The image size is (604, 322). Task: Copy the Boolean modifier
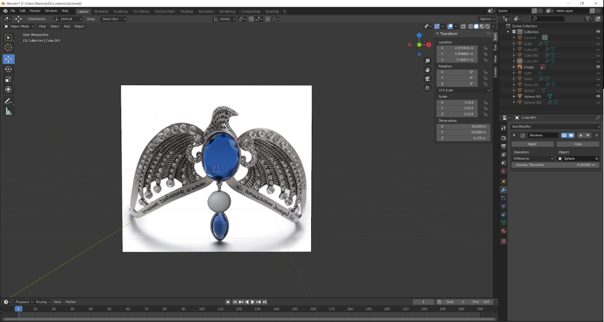[x=578, y=144]
